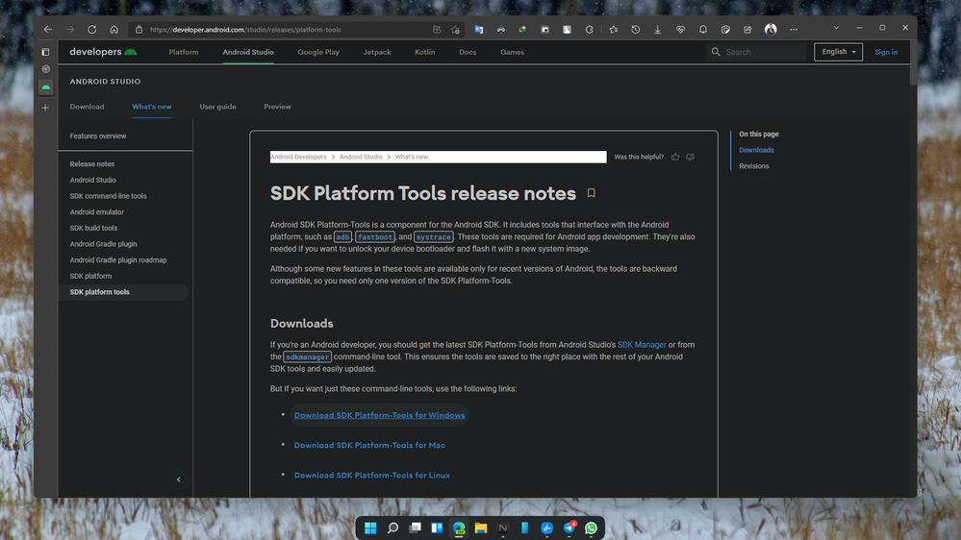Select the Android vertical tab
961x540 pixels.
pos(46,86)
